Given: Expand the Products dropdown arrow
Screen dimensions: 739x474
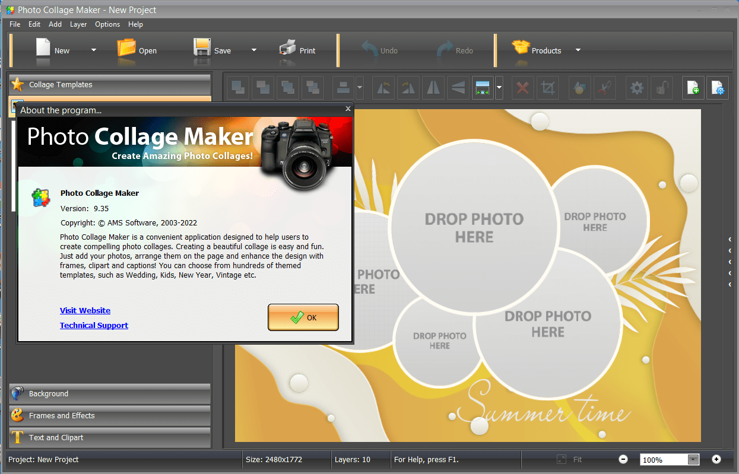Looking at the screenshot, I should click(x=578, y=50).
